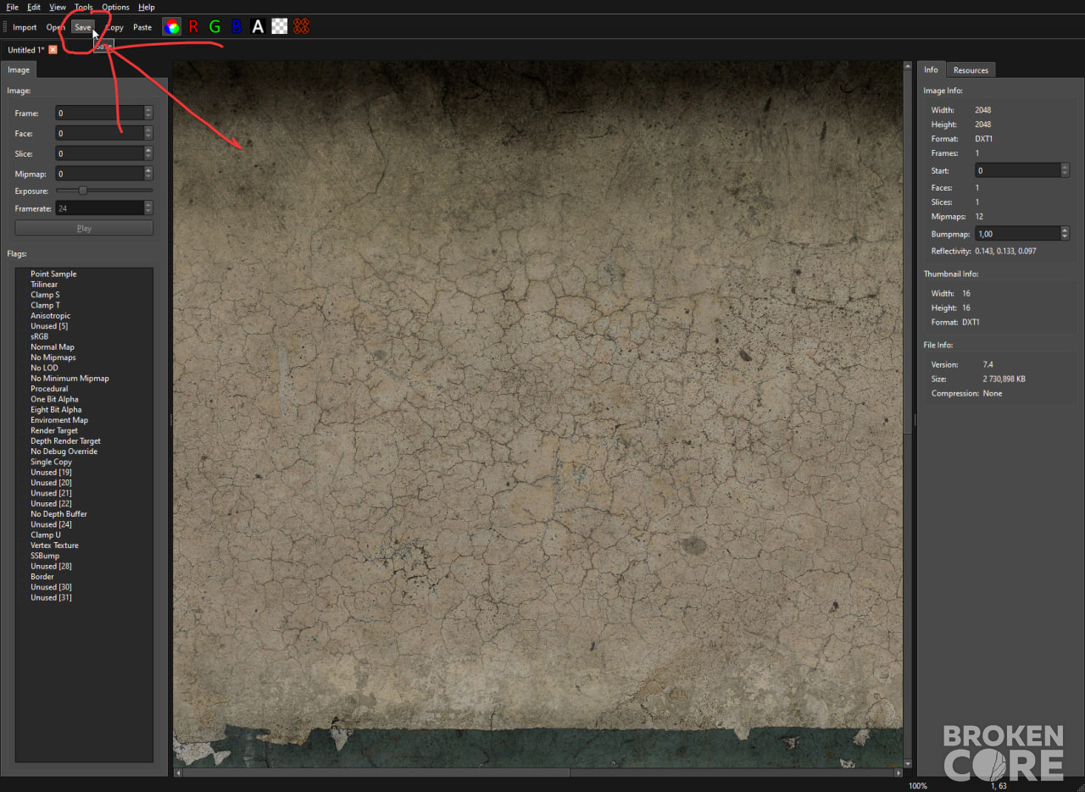Click the Slice spinner arrows

click(x=148, y=153)
